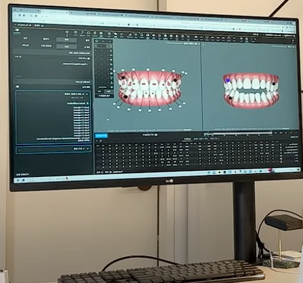The height and width of the screenshot is (283, 303).
Task: Click the bright blue button above the movement table
Action: (101, 136)
